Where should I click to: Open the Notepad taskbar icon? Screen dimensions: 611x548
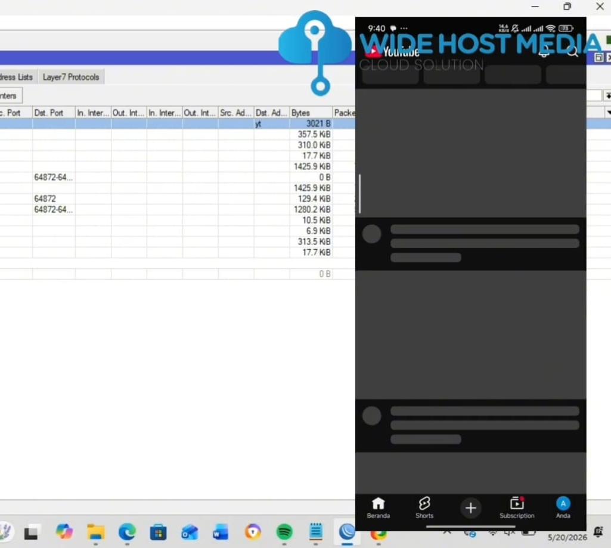tap(316, 532)
